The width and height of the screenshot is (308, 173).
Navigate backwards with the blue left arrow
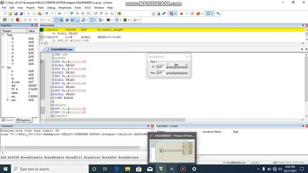click(x=59, y=13)
